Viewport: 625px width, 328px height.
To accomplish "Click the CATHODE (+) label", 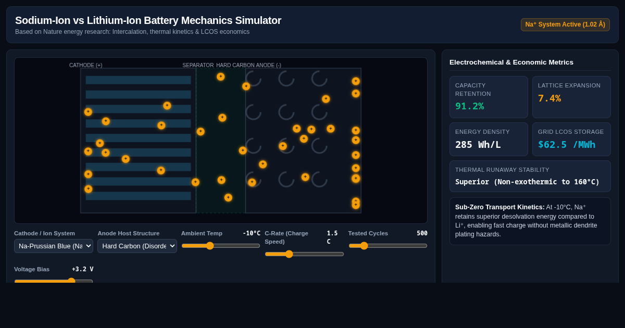I will coord(85,65).
